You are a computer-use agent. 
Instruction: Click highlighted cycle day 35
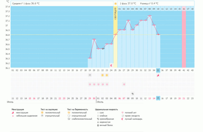click(158, 70)
